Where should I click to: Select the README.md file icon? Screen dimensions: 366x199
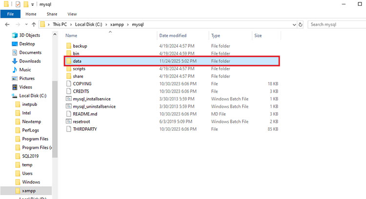pos(69,114)
